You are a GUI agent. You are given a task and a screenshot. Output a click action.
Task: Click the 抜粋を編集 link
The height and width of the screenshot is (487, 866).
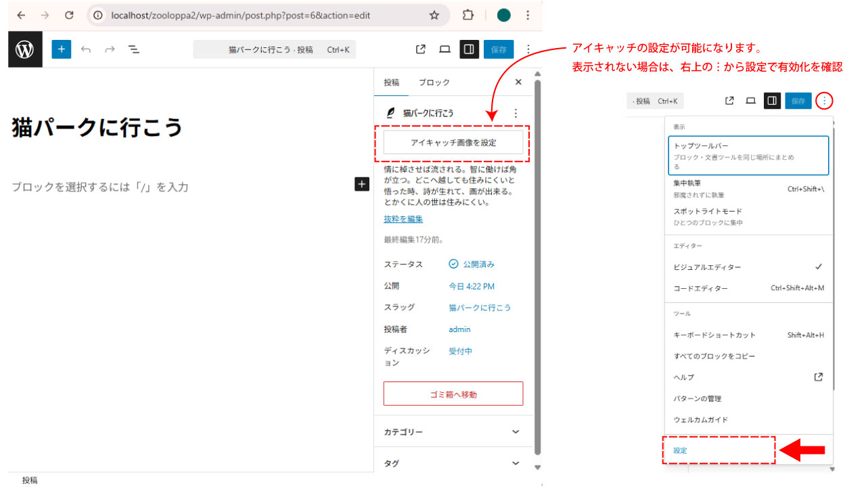[403, 218]
